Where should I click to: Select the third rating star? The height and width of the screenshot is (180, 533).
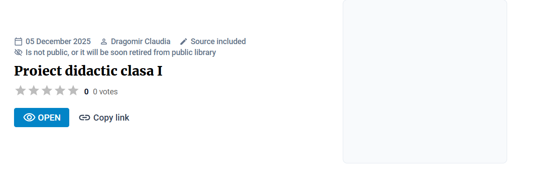click(x=47, y=91)
